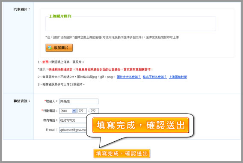Select the first 777 mobile number field
Viewport: 243px width, 163px height.
click(82, 111)
